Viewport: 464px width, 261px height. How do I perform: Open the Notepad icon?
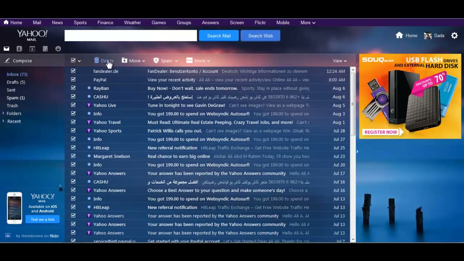tap(45, 49)
